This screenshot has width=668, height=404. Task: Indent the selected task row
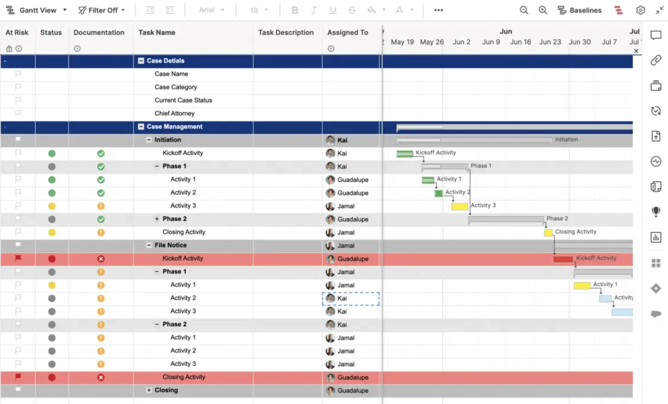[x=169, y=10]
